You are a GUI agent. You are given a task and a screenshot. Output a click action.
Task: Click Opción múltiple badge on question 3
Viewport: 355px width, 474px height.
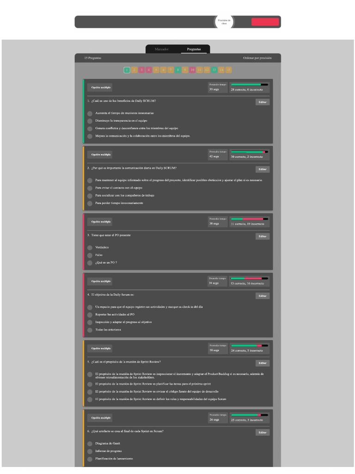(101, 222)
